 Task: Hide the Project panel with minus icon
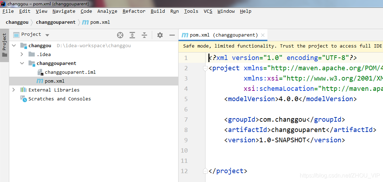tap(172, 35)
